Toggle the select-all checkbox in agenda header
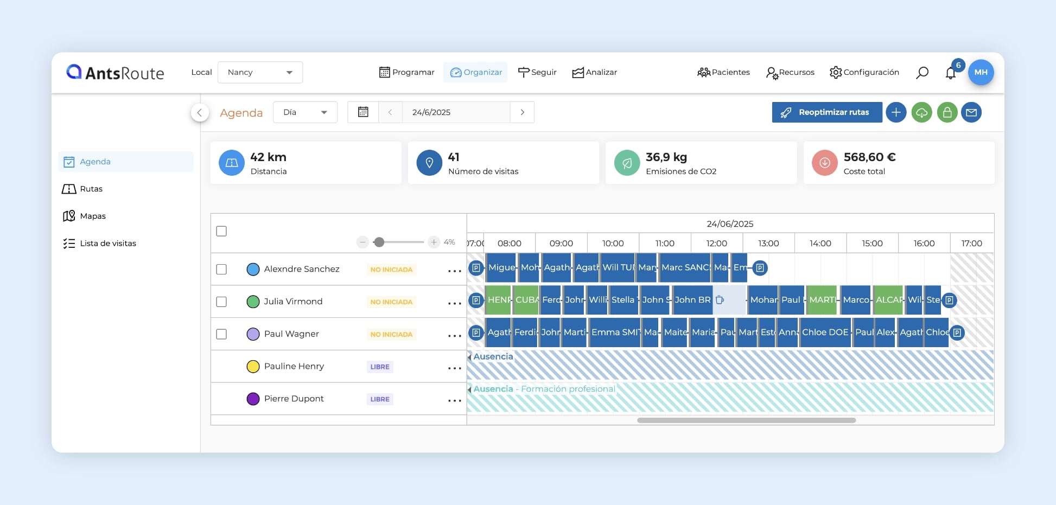This screenshot has width=1056, height=505. pyautogui.click(x=221, y=231)
